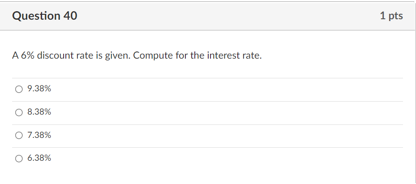Pick the 6.38% radio button
Image resolution: width=416 pixels, height=184 pixels.
[19, 158]
